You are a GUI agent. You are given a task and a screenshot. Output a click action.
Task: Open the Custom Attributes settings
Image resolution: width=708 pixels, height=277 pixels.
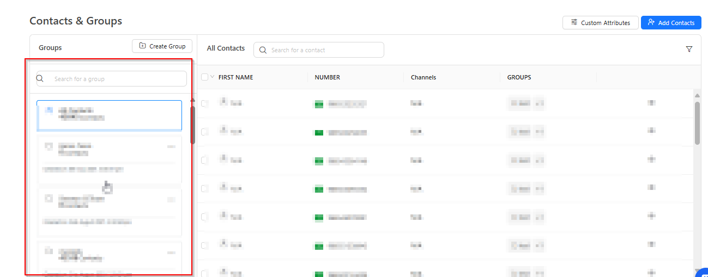click(x=600, y=22)
